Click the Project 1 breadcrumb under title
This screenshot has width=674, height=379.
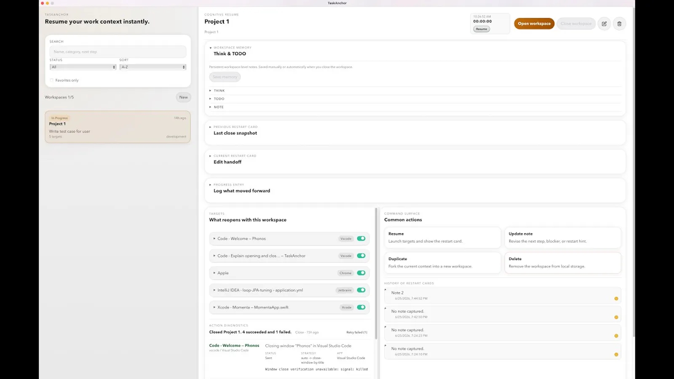tap(211, 32)
